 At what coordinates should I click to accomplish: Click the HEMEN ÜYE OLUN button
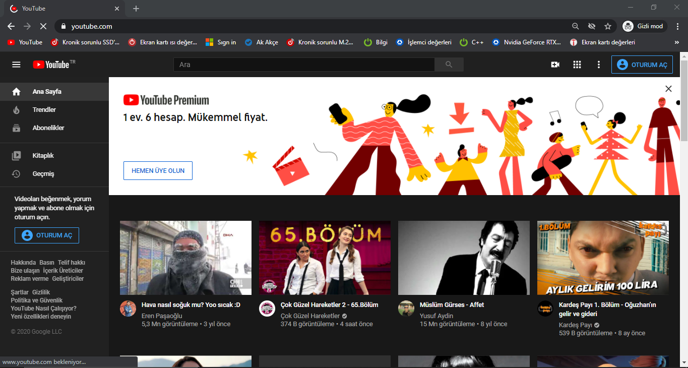158,170
